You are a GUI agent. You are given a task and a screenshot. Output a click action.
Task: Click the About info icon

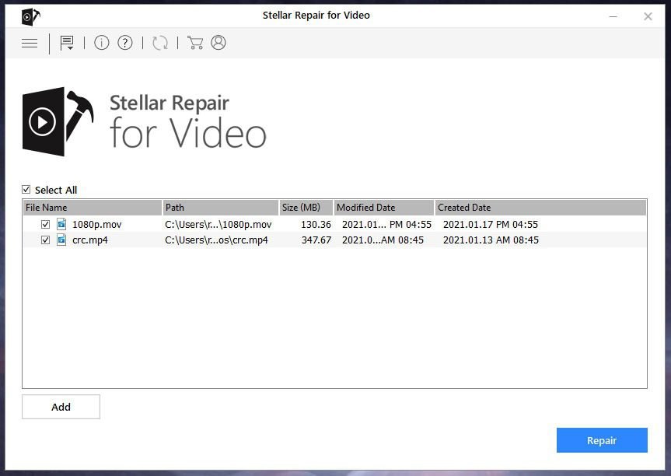(x=102, y=44)
